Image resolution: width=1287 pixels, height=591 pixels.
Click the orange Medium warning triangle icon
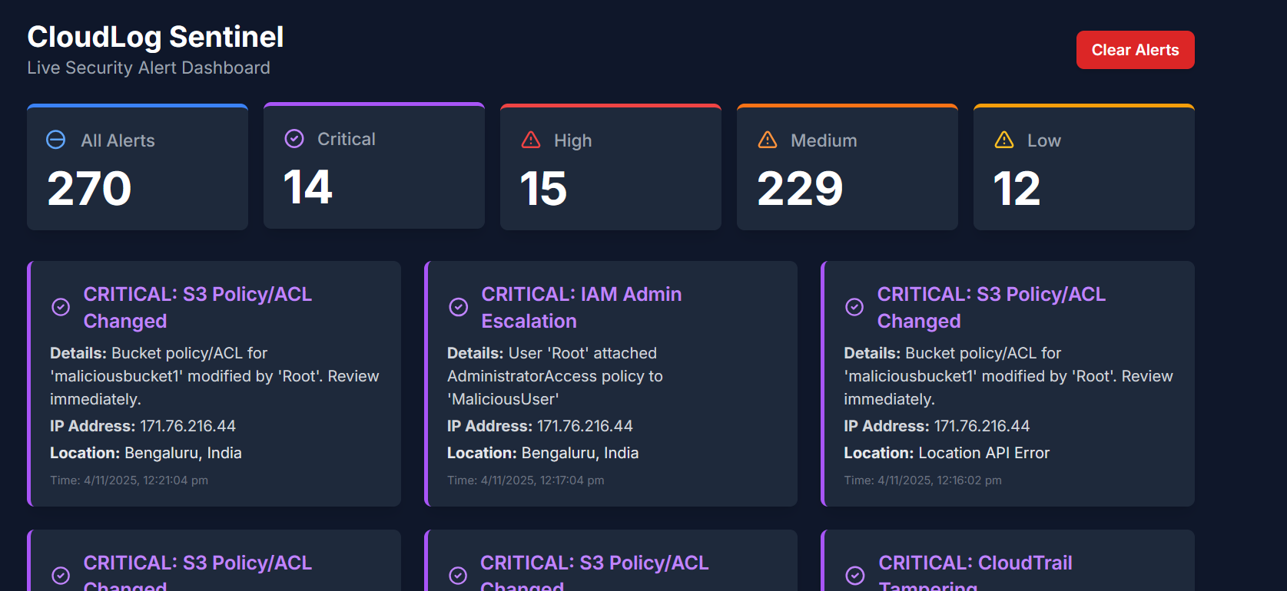pos(768,140)
